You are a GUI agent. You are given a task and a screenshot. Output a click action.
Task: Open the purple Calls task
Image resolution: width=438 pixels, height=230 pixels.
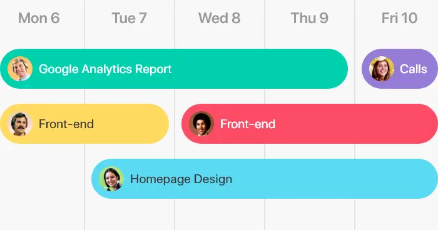tap(400, 69)
